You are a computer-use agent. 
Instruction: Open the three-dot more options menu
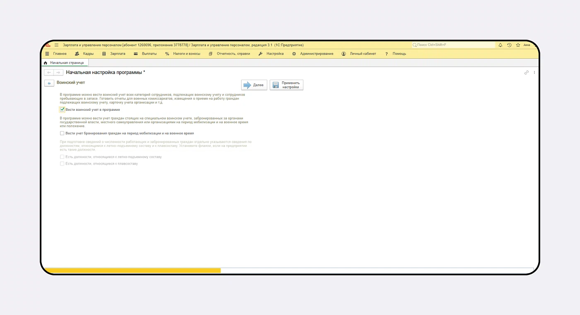(534, 72)
